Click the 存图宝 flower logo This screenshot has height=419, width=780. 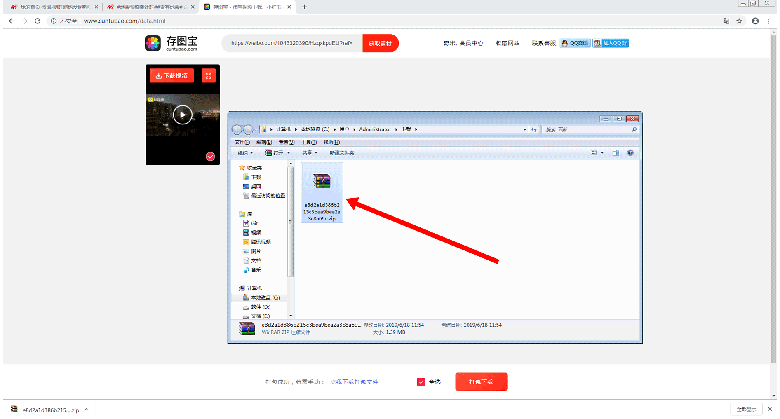[x=153, y=43]
